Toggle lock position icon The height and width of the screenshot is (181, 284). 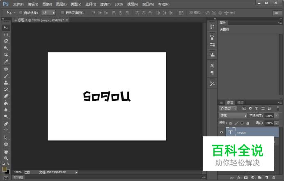click(x=242, y=123)
